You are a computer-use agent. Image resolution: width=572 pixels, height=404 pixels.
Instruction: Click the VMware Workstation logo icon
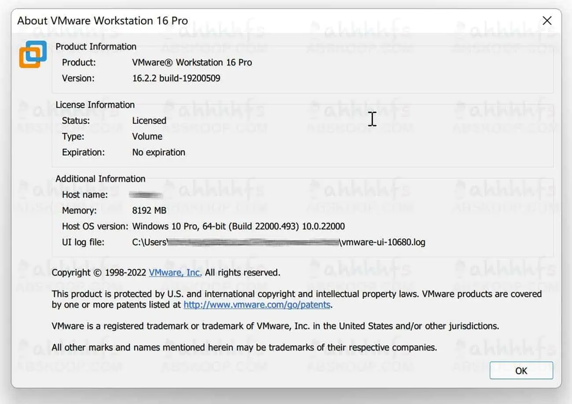tap(33, 53)
